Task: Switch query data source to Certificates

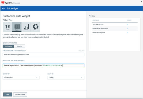Action: pos(8,46)
